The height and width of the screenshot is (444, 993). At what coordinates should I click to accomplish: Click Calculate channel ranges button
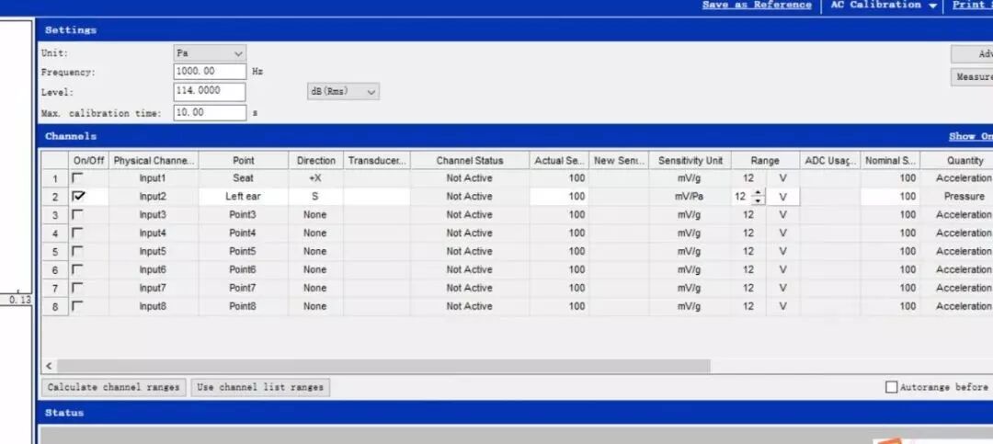pos(114,387)
